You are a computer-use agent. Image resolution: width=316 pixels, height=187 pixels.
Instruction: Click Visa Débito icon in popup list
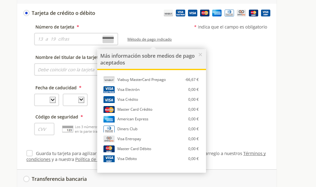(109, 159)
